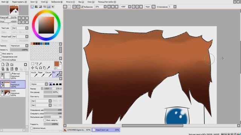
Task: Show the RGB sliders panel
Action: tap(36, 7)
